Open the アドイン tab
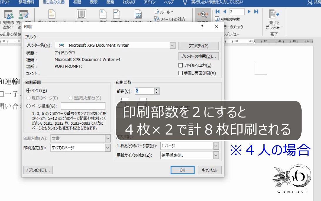321x201 pixels. [x=150, y=2]
